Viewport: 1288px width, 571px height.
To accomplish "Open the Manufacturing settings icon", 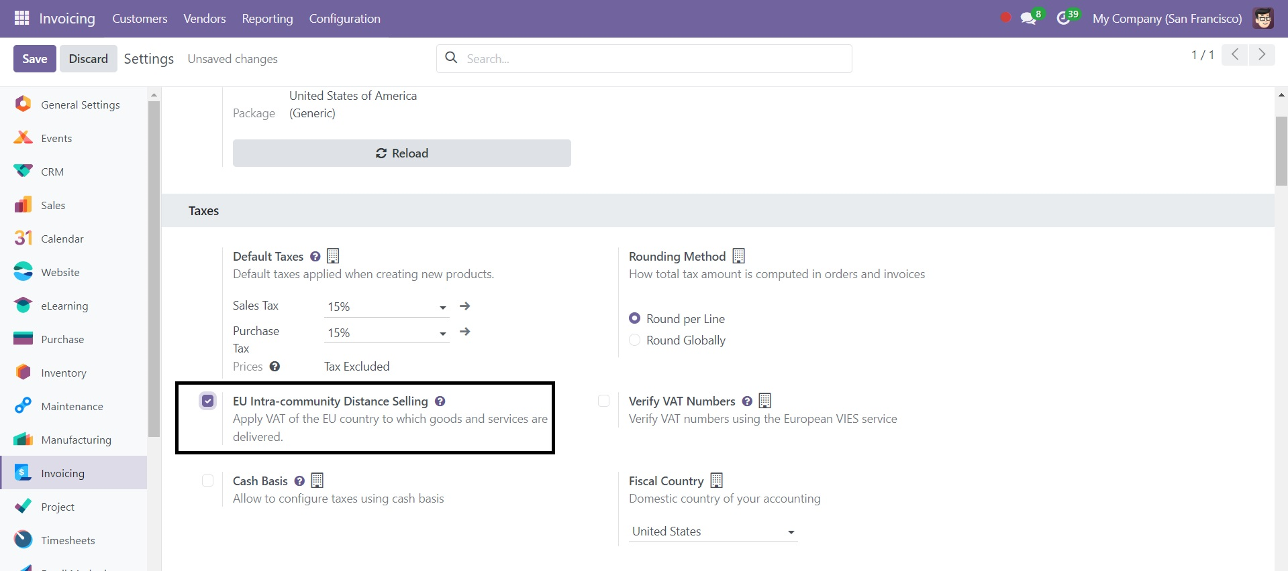I will (23, 439).
